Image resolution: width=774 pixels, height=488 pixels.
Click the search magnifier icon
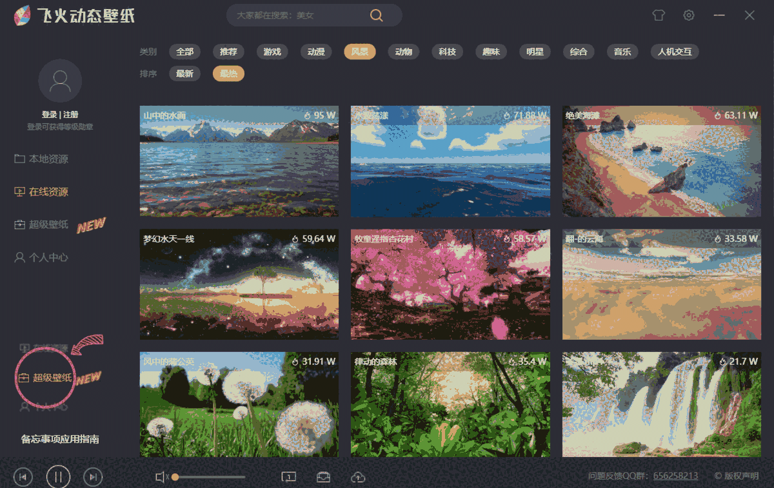point(376,15)
